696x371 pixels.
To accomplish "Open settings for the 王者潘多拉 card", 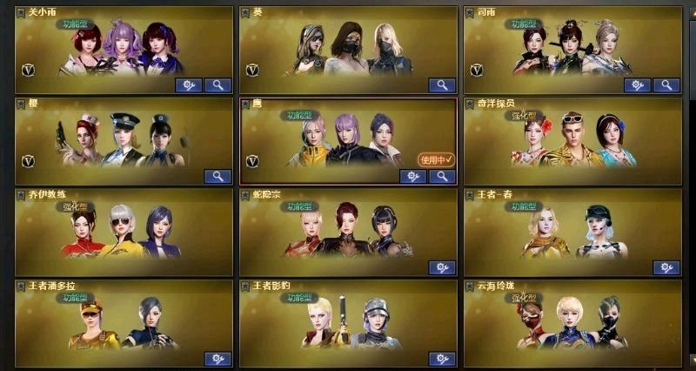I will (218, 359).
